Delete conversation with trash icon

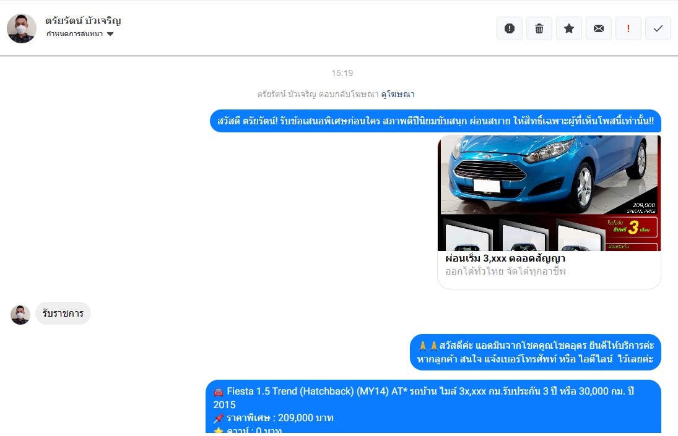pos(539,28)
